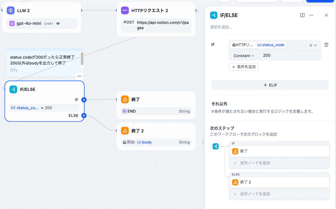Viewport: 336px width, 209px height.
Task: Add a parallel node under the IF branch
Action: 279,163
